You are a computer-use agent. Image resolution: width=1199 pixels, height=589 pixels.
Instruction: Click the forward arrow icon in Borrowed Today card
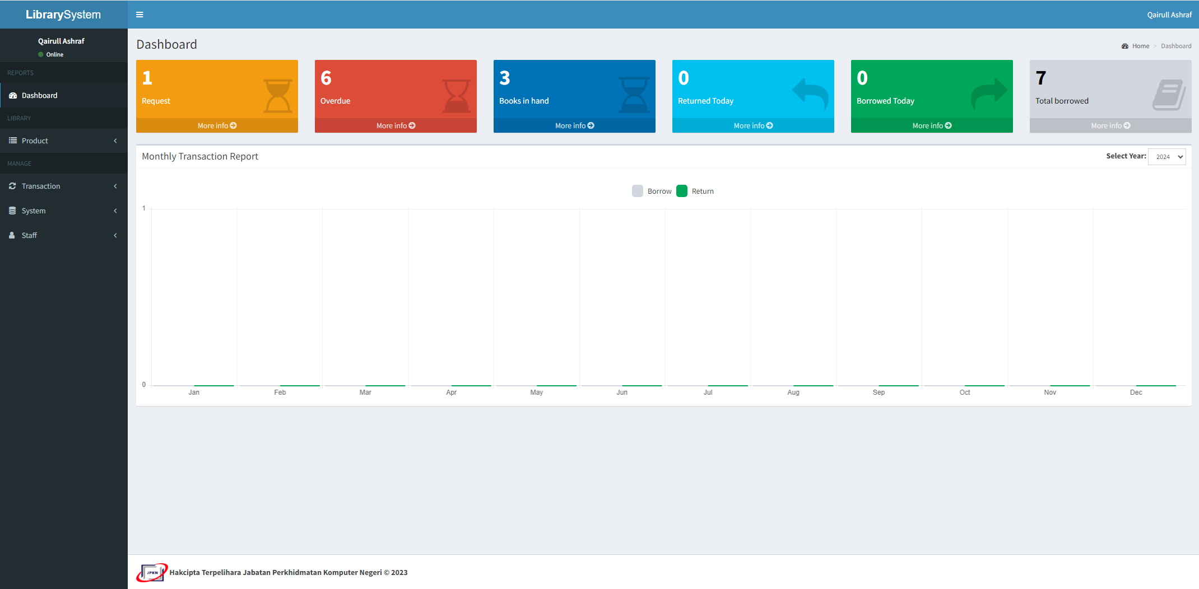[989, 94]
